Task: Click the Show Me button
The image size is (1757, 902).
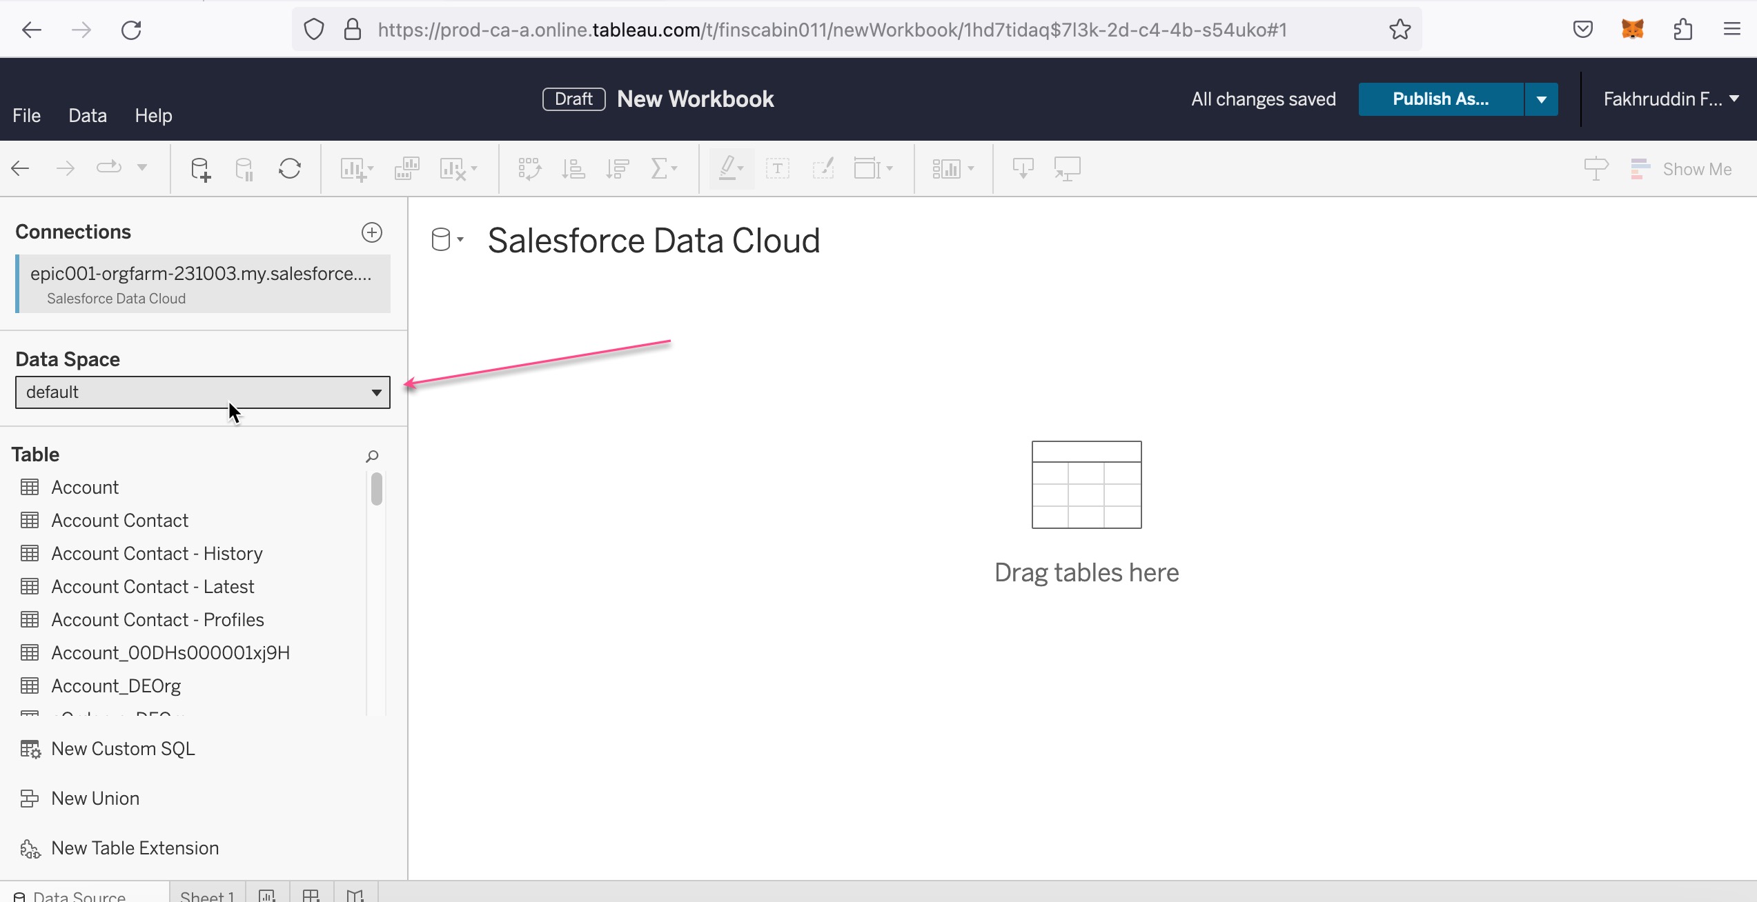Action: tap(1681, 169)
